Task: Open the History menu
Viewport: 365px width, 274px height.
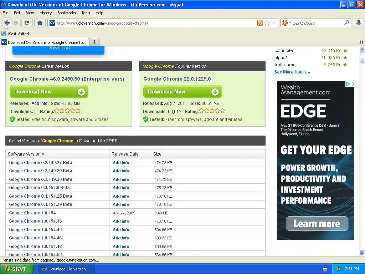Action: tap(45, 13)
